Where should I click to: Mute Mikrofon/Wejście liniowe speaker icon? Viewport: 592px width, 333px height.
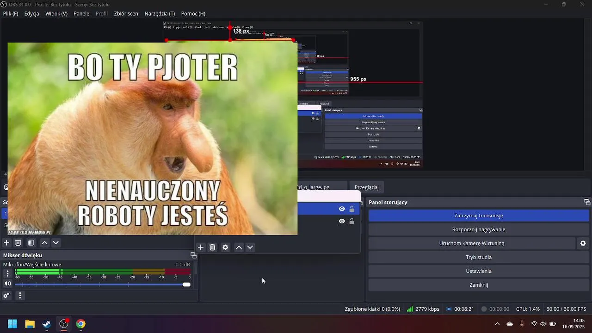[x=7, y=284]
